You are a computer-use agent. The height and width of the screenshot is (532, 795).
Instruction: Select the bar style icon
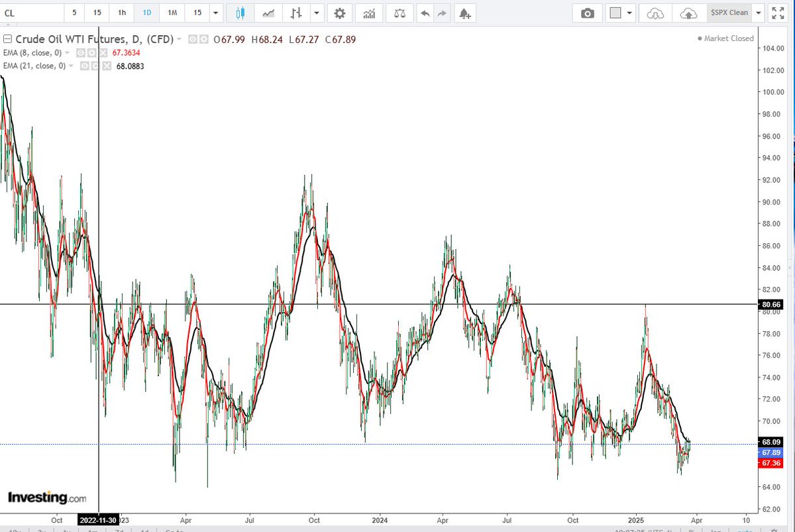pyautogui.click(x=297, y=13)
